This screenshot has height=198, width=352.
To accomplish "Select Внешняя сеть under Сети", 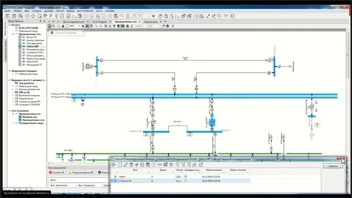I will (30, 117).
